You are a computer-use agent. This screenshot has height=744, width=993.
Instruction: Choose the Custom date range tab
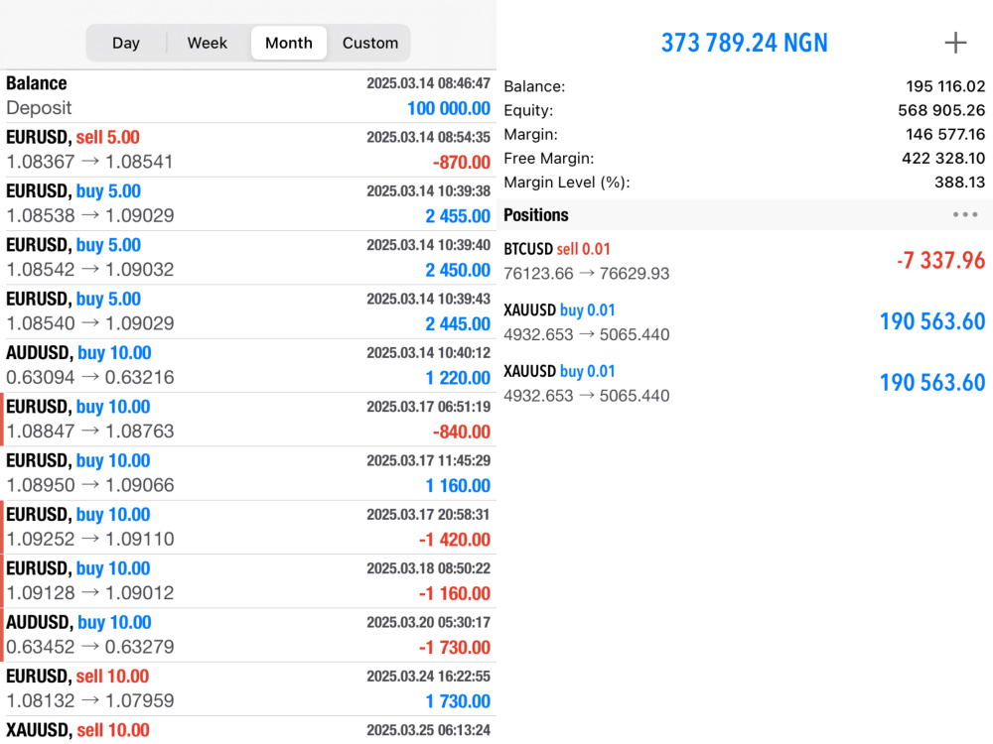click(370, 43)
